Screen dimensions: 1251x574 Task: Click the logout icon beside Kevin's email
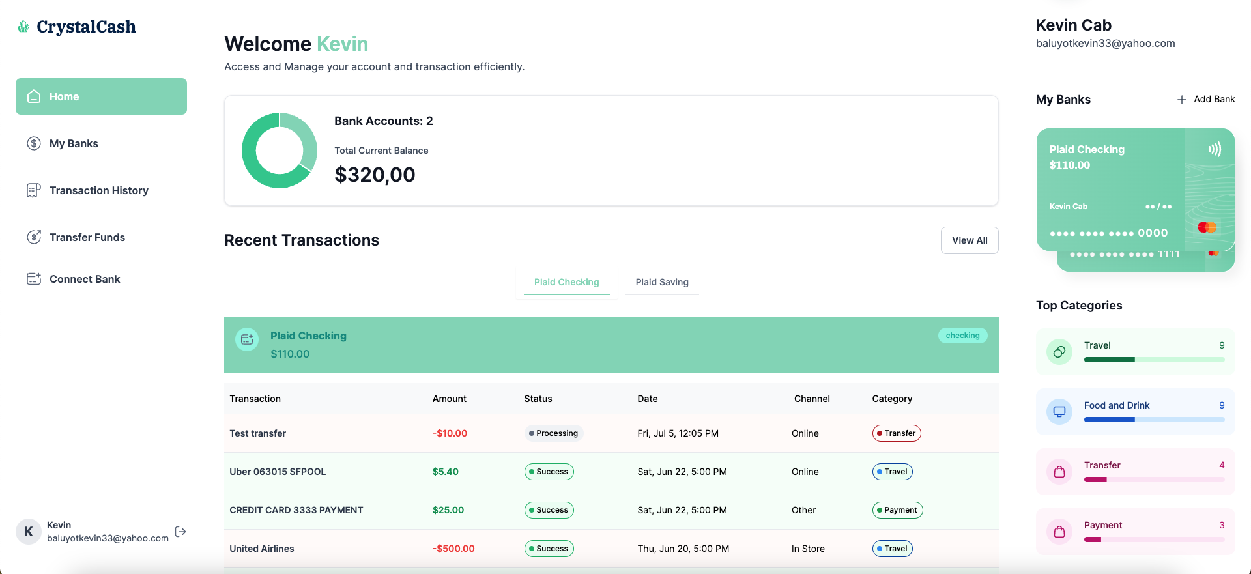[180, 532]
